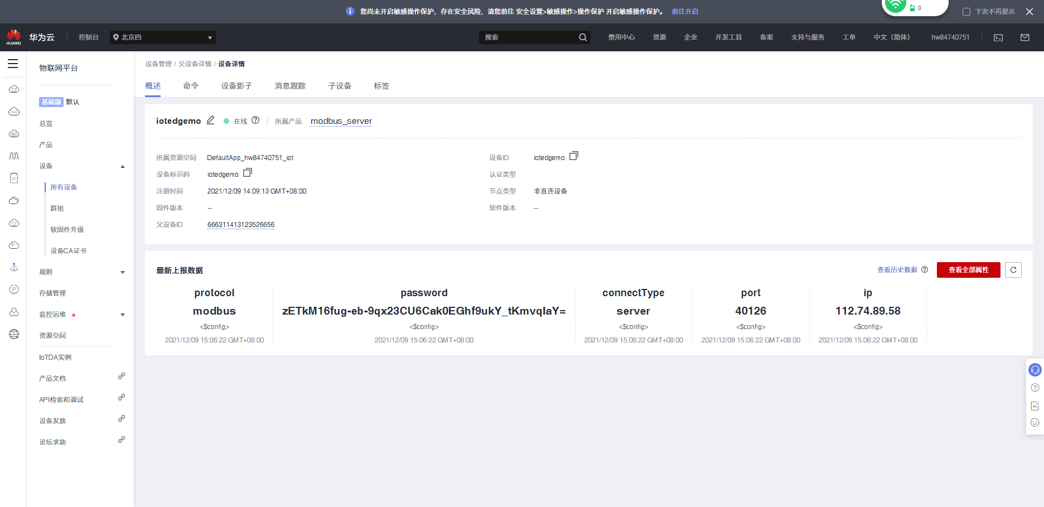1044x507 pixels.
Task: Open the 查看历史数据 link
Action: (897, 270)
